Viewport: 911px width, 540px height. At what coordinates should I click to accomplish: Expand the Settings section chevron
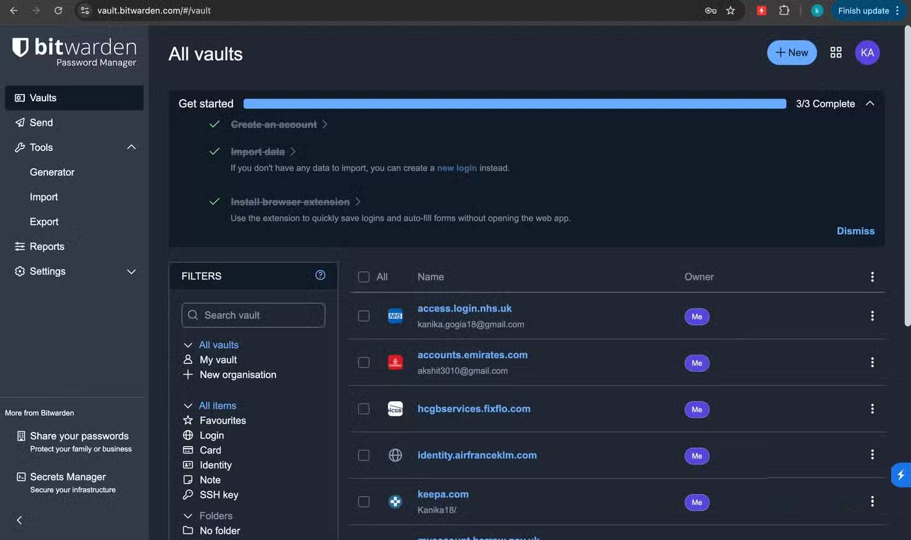pyautogui.click(x=131, y=271)
